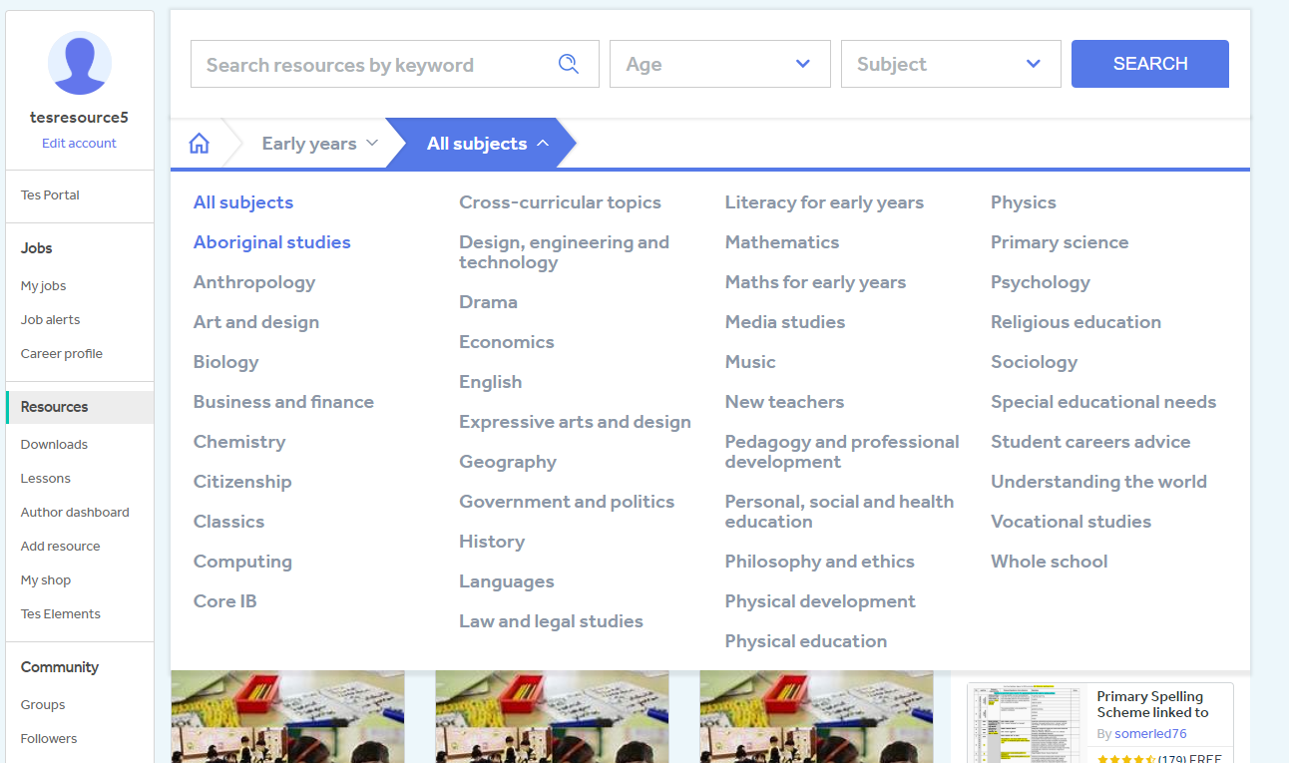Select Biology from the subjects menu
The height and width of the screenshot is (763, 1289).
(225, 361)
